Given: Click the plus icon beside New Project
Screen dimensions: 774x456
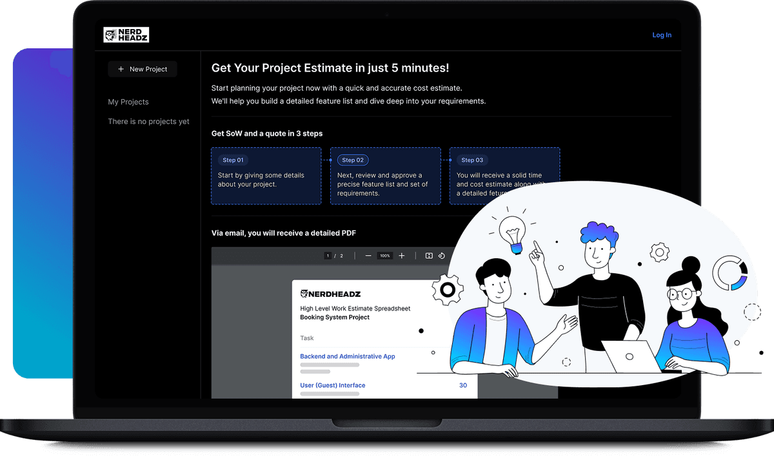Looking at the screenshot, I should pos(121,70).
